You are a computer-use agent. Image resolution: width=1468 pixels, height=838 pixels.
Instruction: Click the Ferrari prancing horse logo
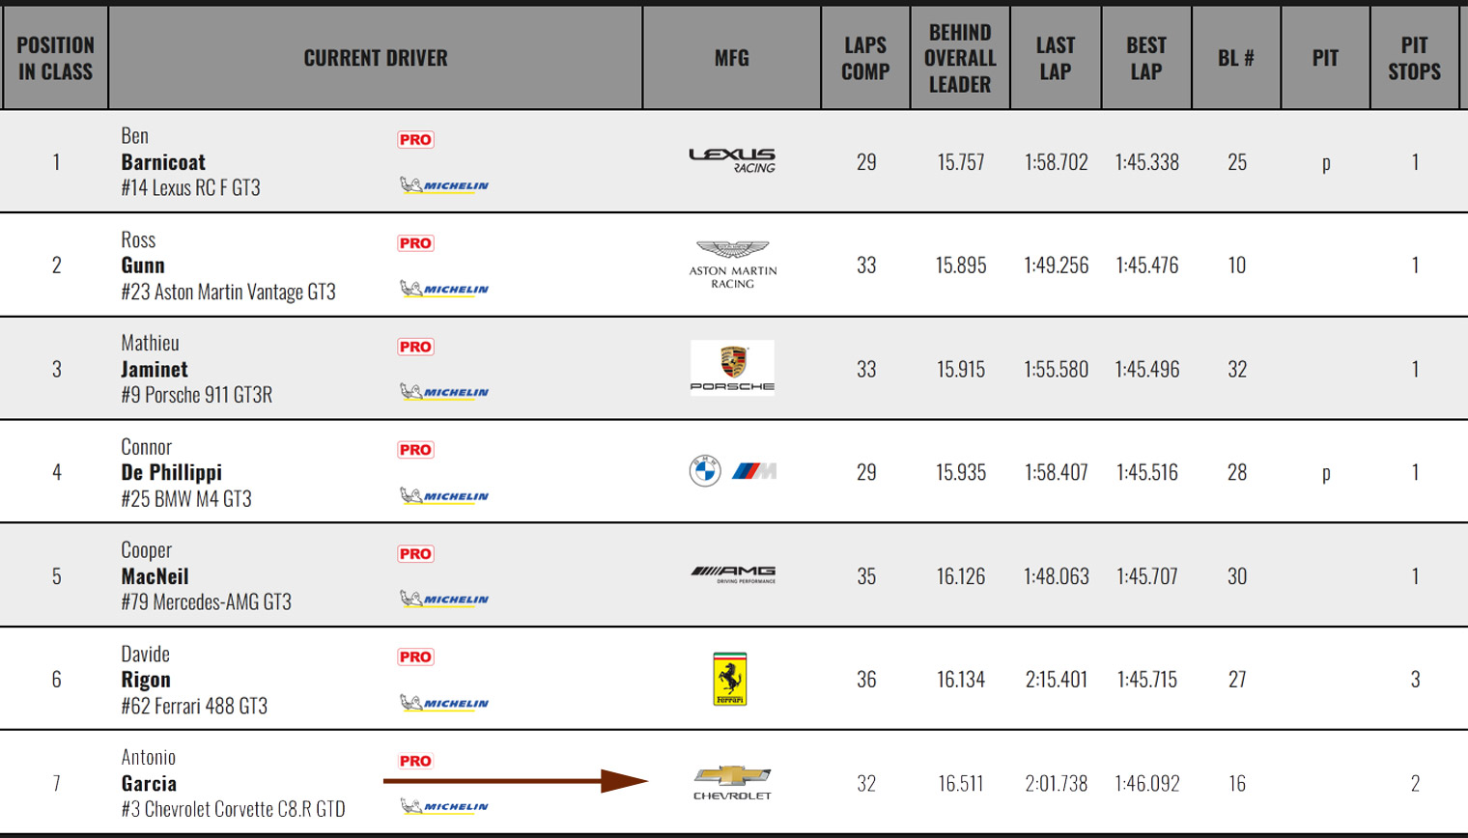(x=730, y=679)
